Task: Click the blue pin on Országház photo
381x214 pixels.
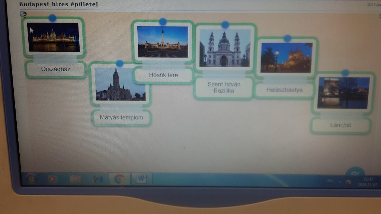Action: pyautogui.click(x=52, y=17)
